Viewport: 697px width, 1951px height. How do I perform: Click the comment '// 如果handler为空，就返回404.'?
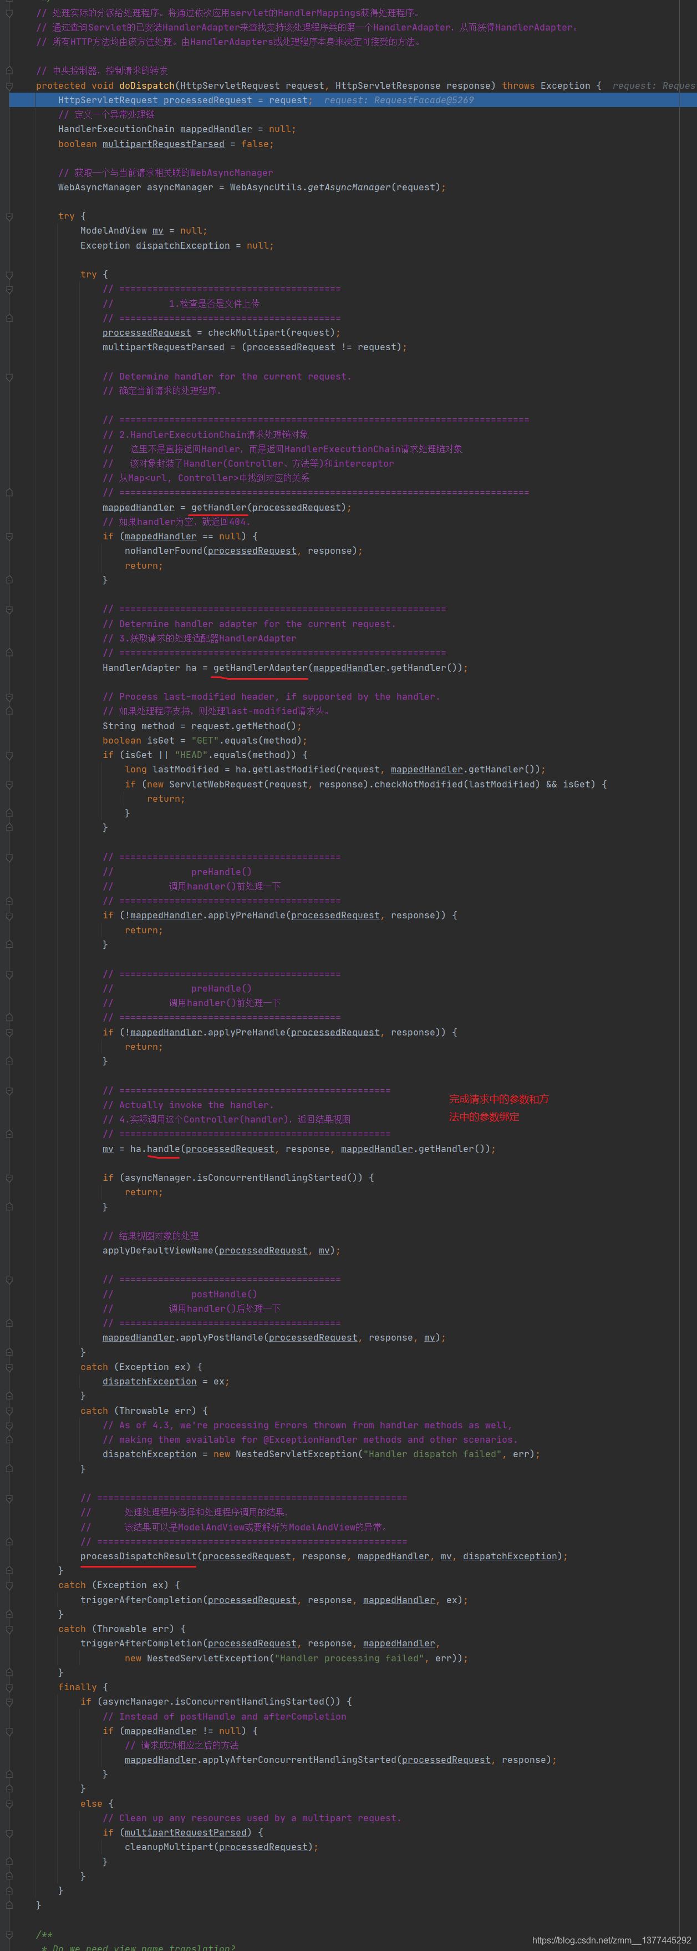pos(176,522)
